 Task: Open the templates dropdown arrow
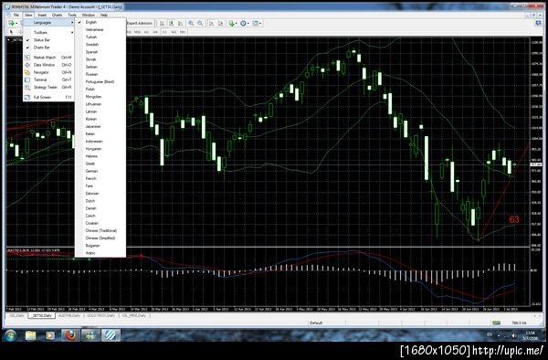[x=260, y=24]
